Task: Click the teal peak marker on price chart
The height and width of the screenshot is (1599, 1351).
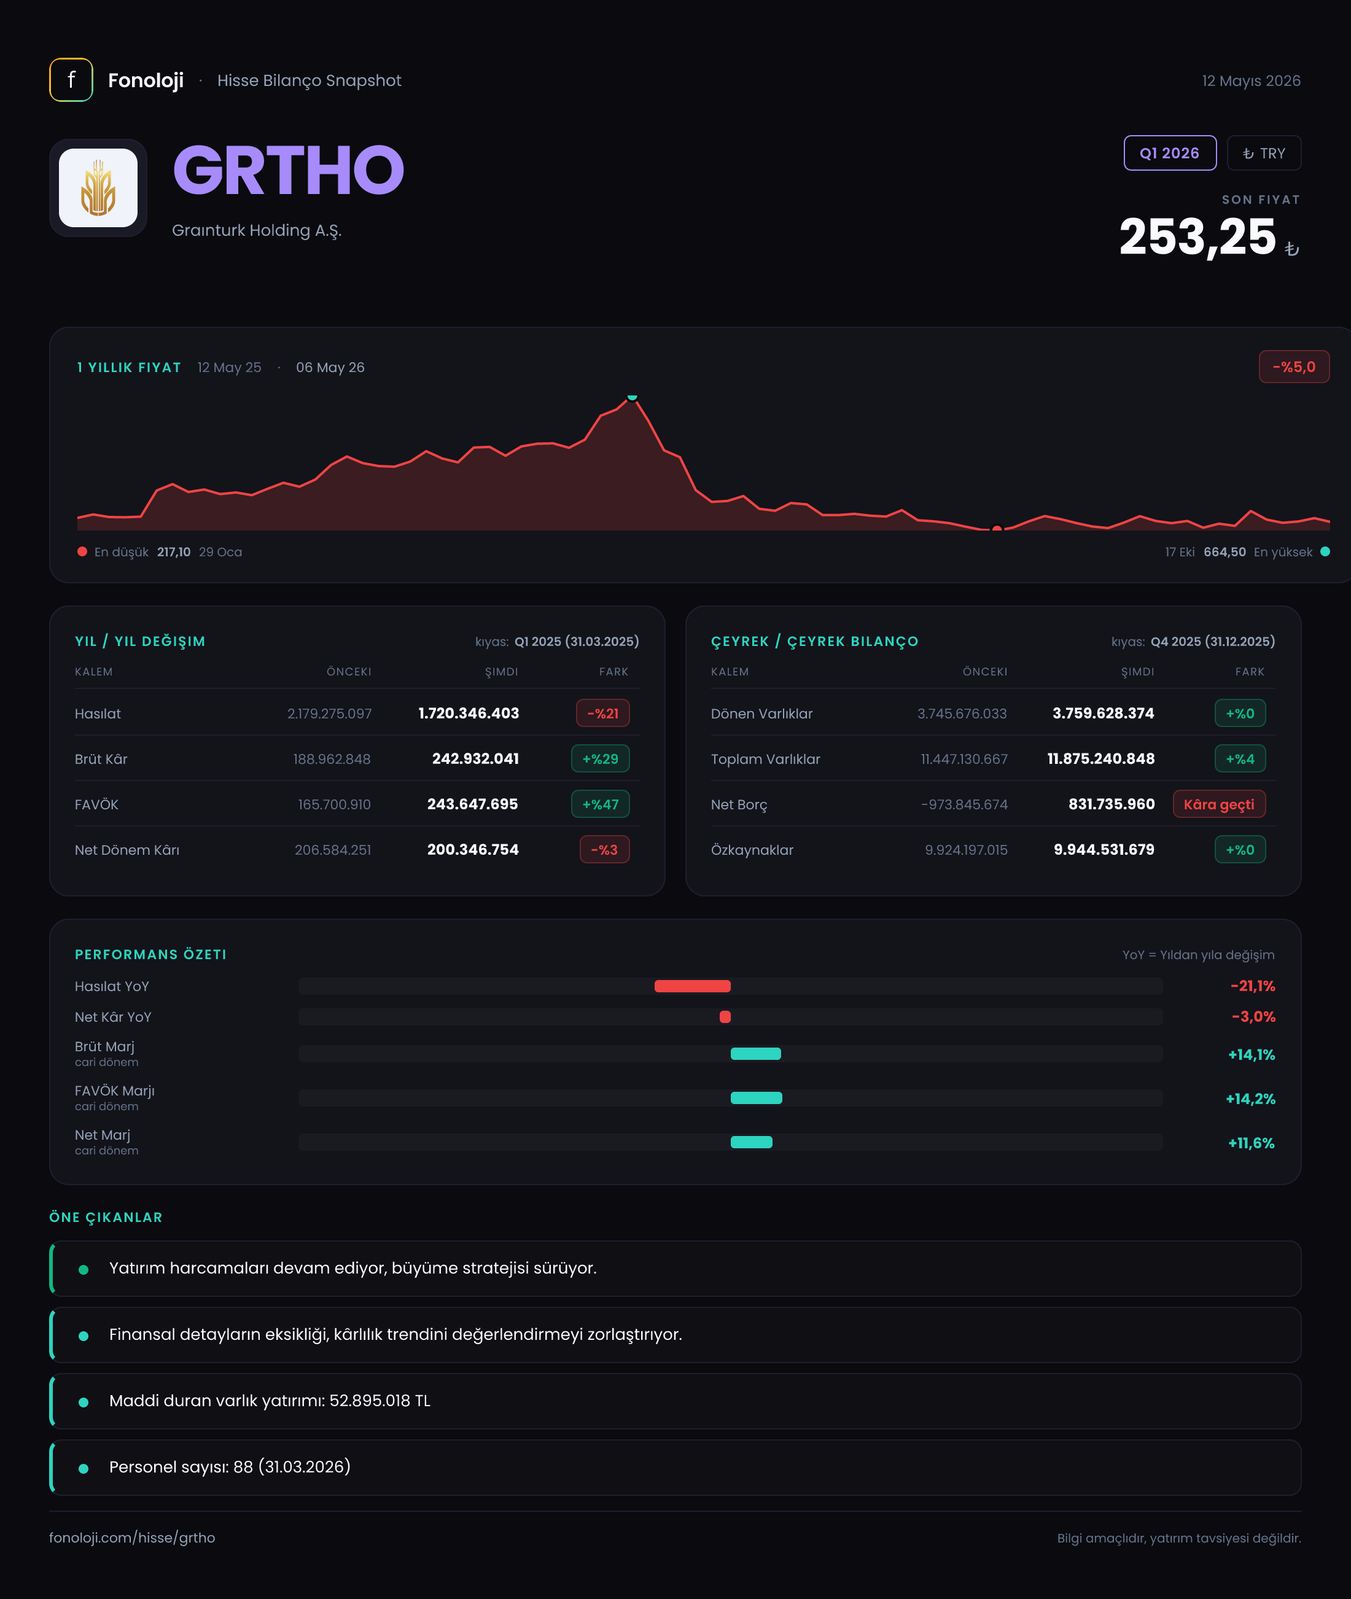Action: click(x=632, y=397)
